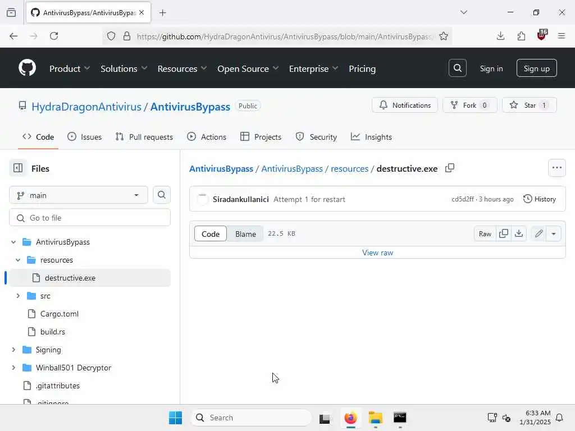The height and width of the screenshot is (431, 575).
Task: Click the View raw link
Action: pyautogui.click(x=377, y=253)
